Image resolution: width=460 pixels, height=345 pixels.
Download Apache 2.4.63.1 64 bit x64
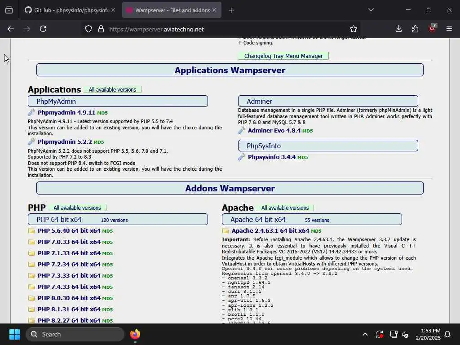[x=270, y=231]
